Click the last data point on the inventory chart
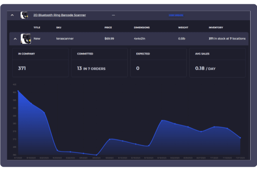Image resolution: width=257 pixels, height=171 pixels. (x=240, y=138)
